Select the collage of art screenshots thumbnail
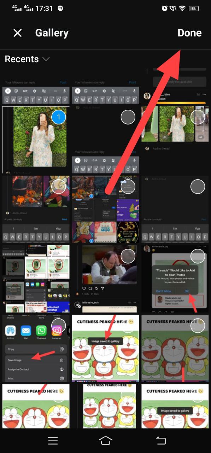Screen dimensions: 211x453 (x=106, y=209)
